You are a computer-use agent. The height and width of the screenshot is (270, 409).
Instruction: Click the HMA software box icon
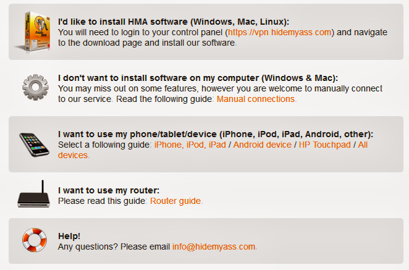click(x=34, y=32)
